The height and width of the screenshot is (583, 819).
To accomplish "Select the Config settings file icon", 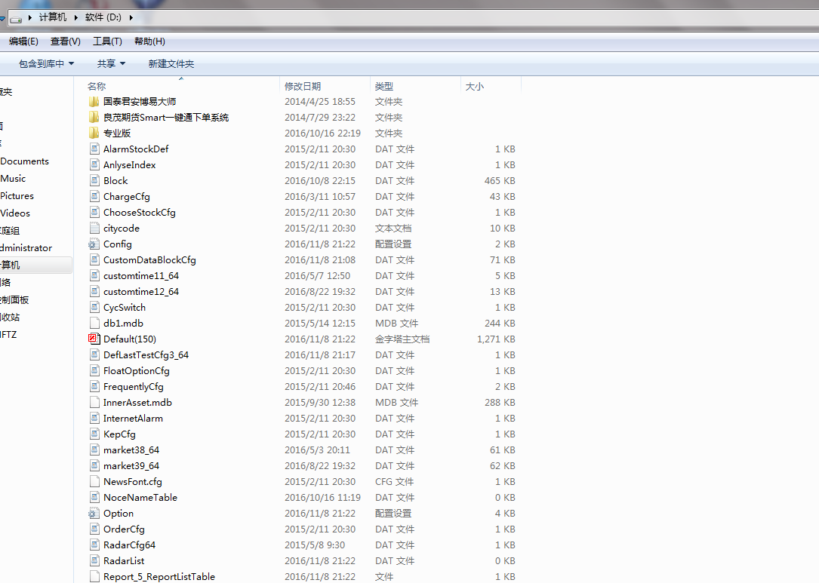I will coord(94,244).
